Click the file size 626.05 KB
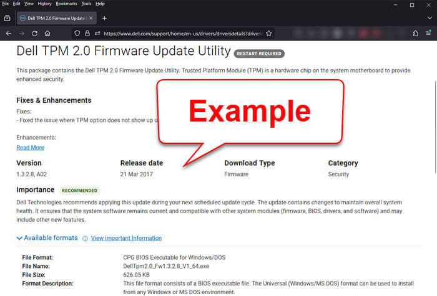The image size is (437, 296). tap(136, 275)
